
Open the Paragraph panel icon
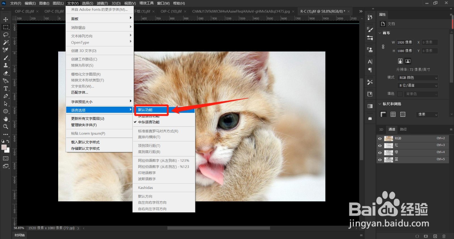(x=370, y=70)
